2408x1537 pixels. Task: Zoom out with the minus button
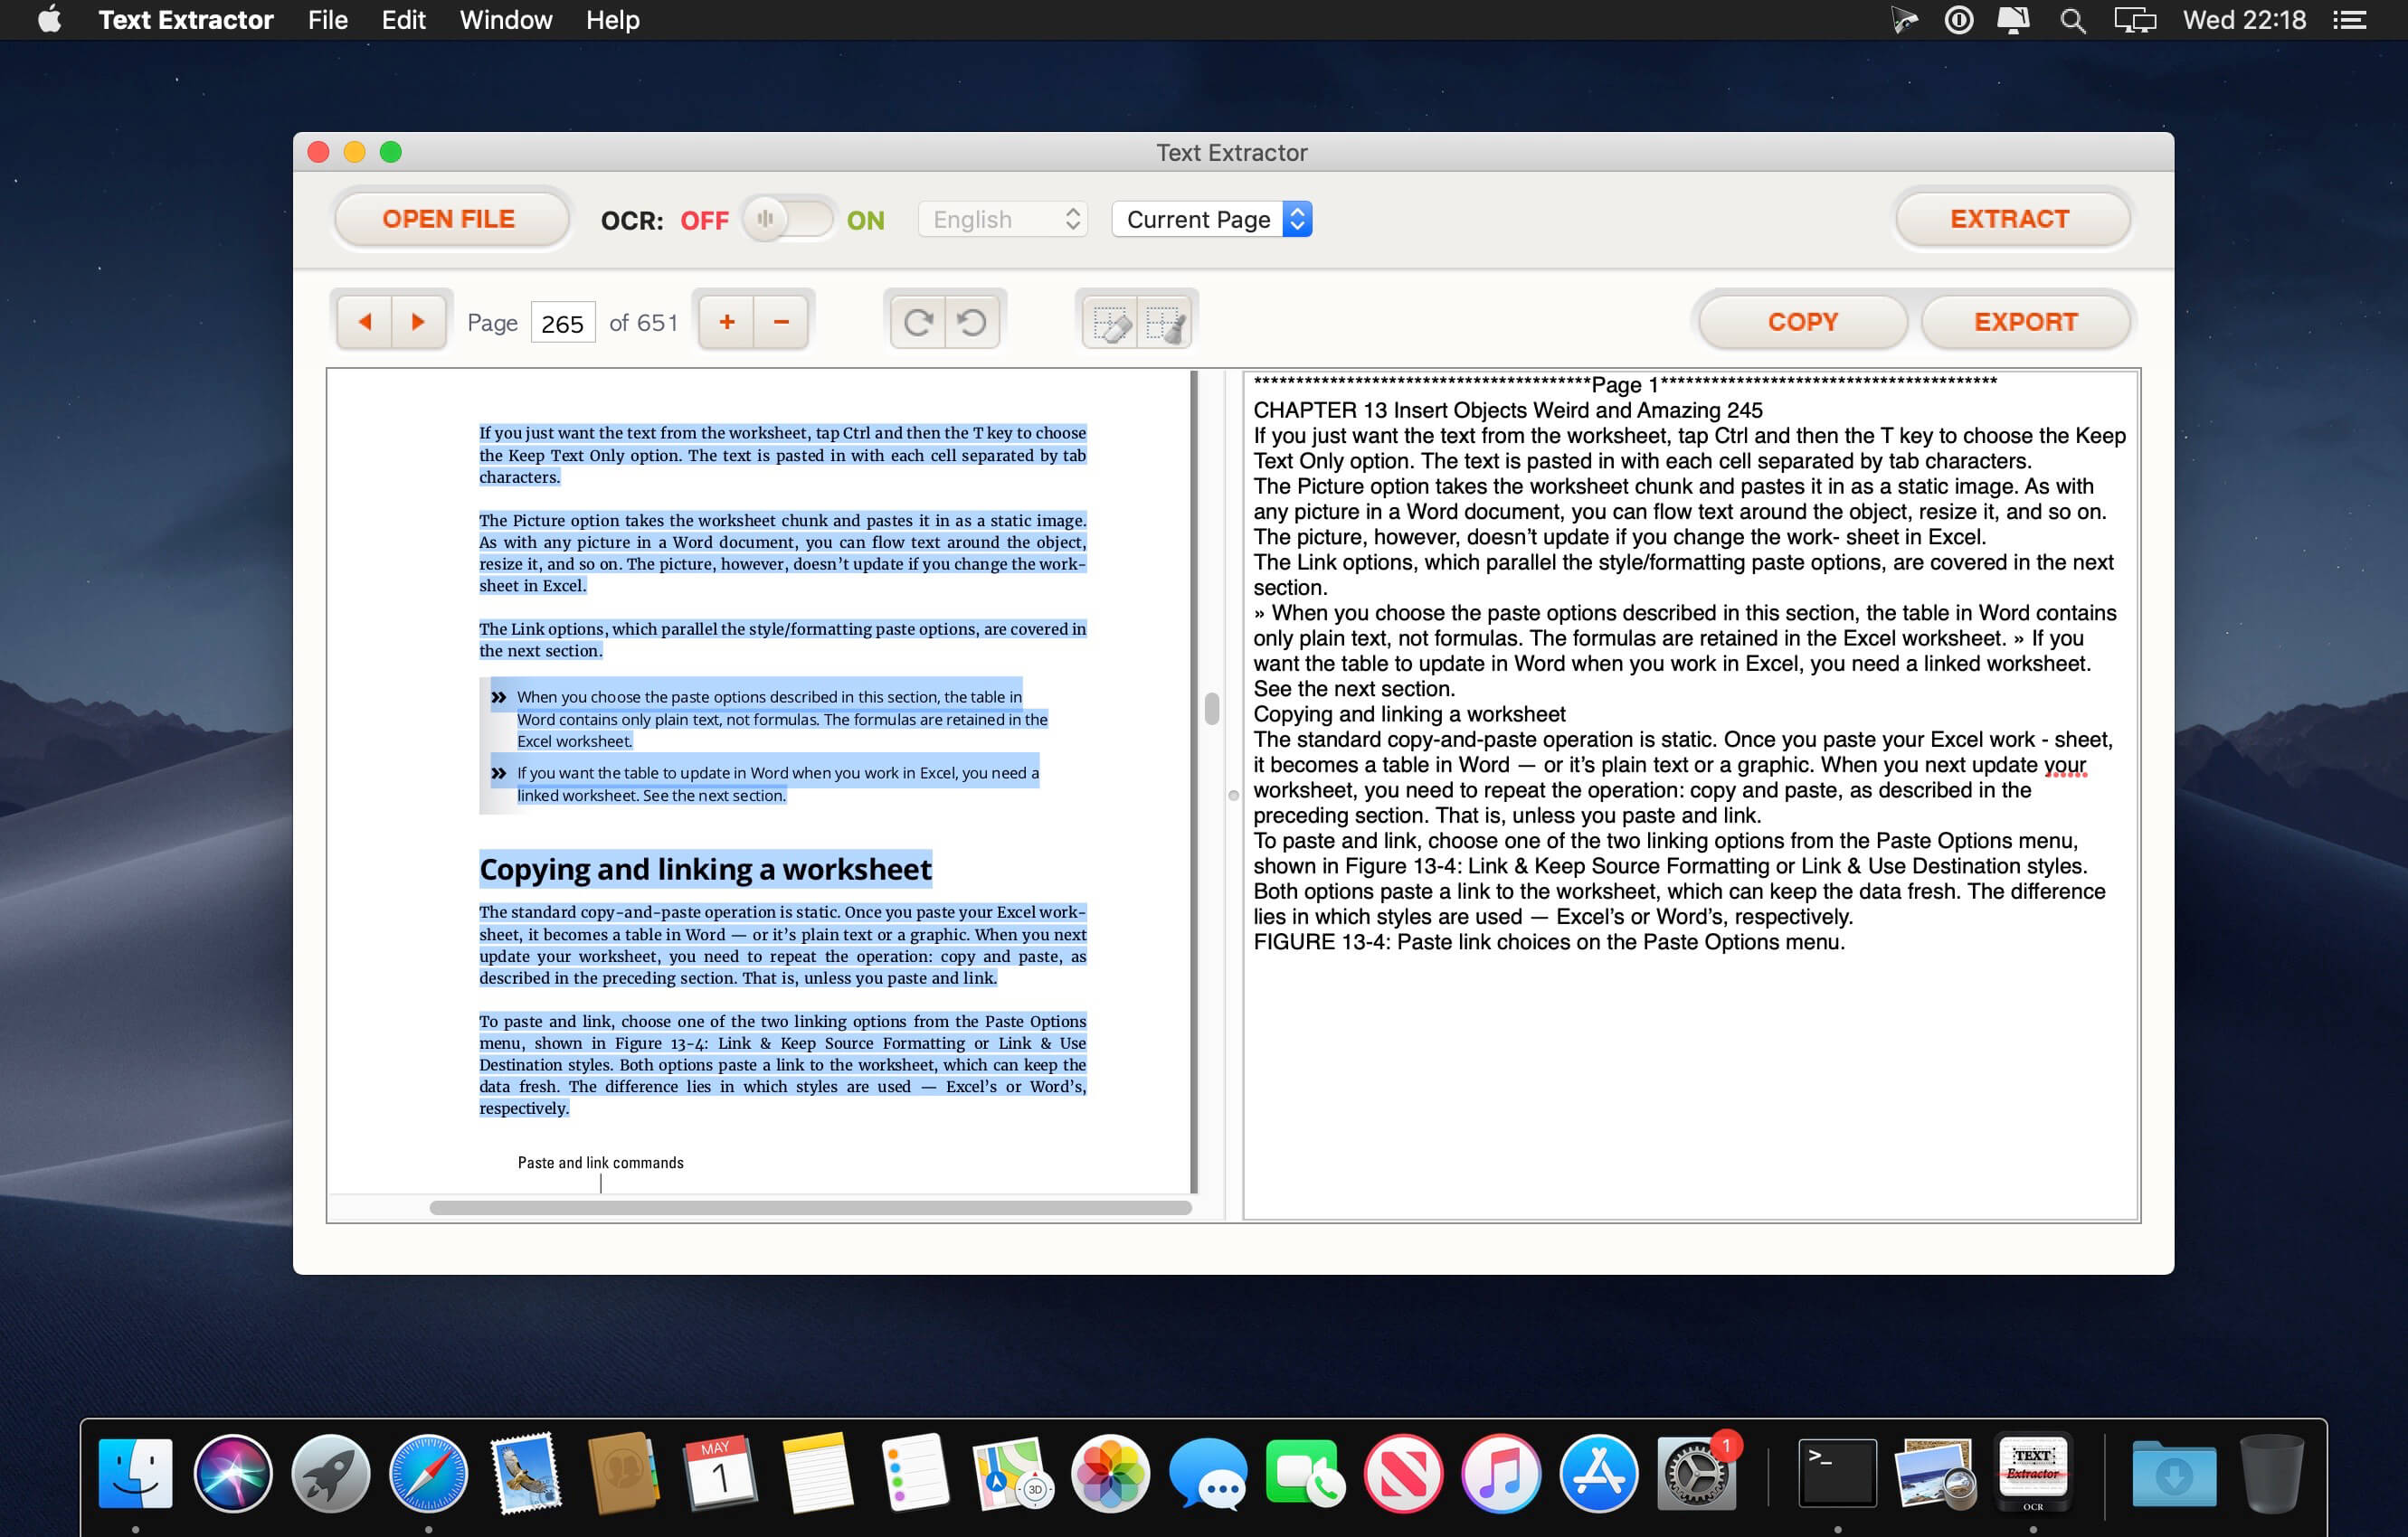point(781,322)
